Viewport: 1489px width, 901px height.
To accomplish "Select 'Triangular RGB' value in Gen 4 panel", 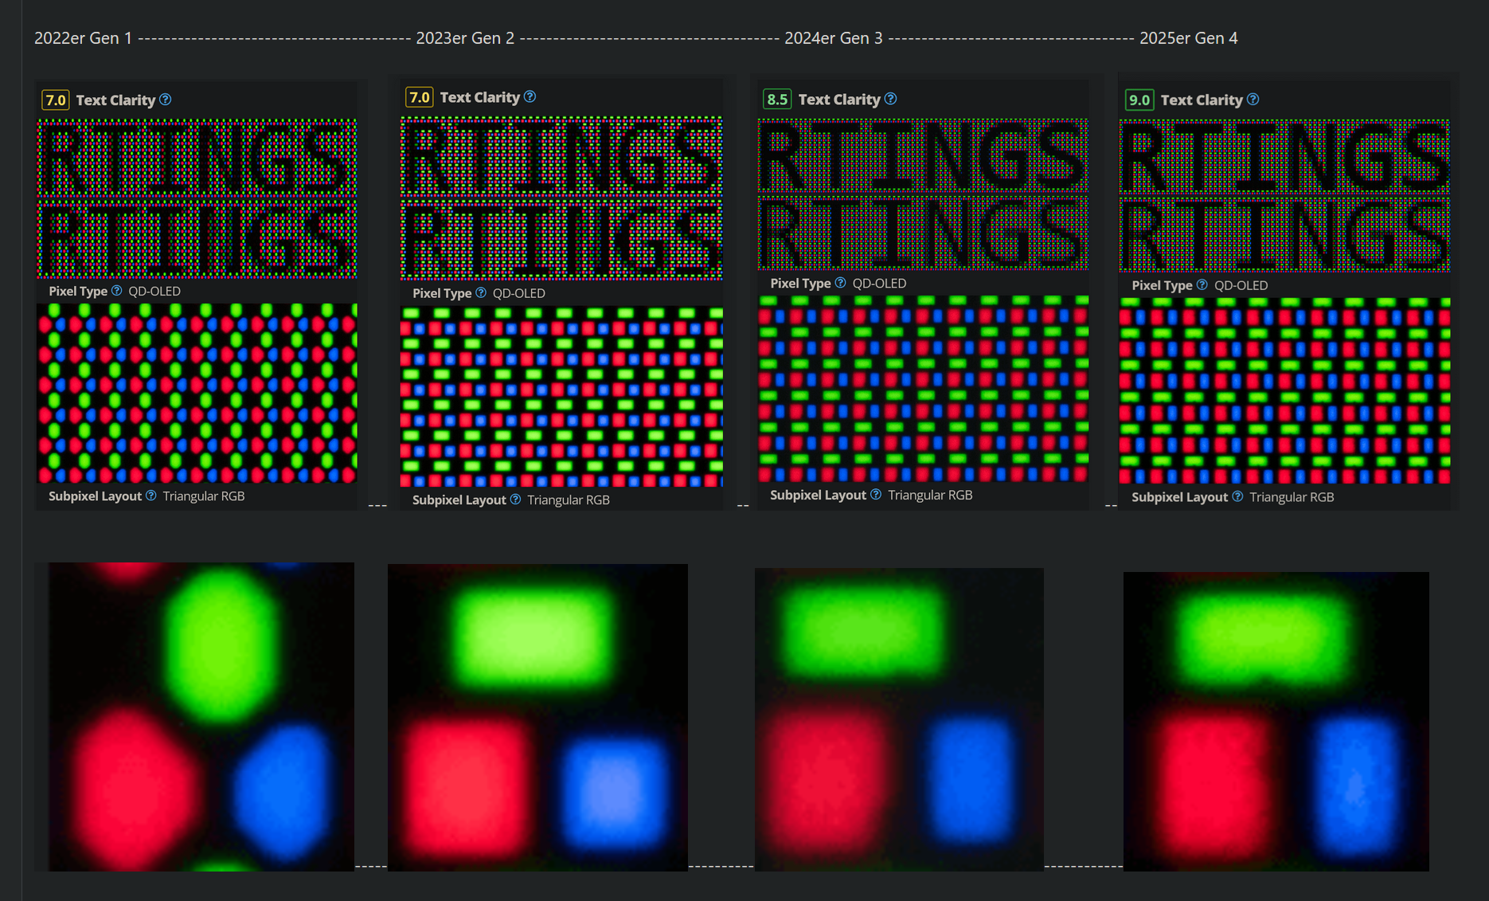I will 1292,497.
